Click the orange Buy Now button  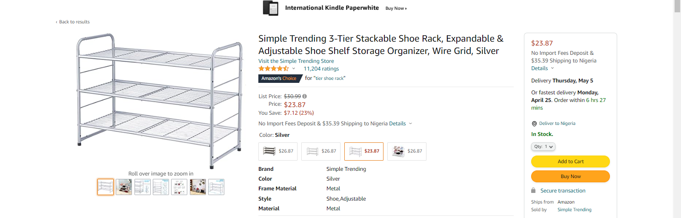tap(570, 176)
